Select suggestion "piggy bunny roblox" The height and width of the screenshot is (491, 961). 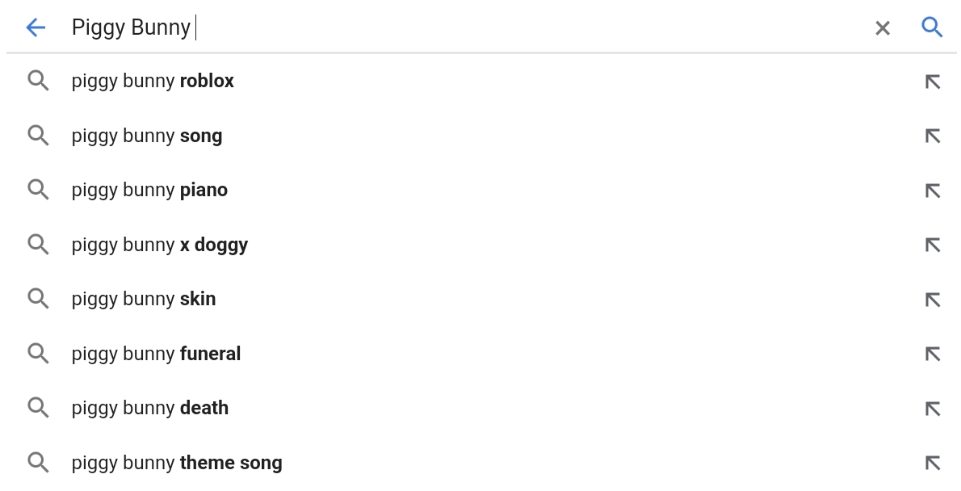[153, 81]
